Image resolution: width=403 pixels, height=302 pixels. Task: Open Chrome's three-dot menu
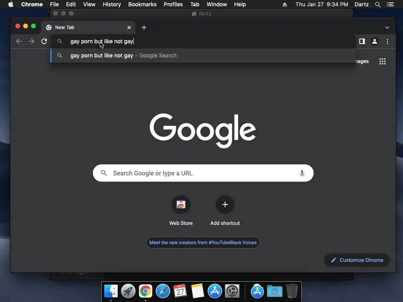tap(387, 41)
